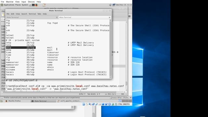Switch to va73_apache_centos file in taskbar

point(69,101)
